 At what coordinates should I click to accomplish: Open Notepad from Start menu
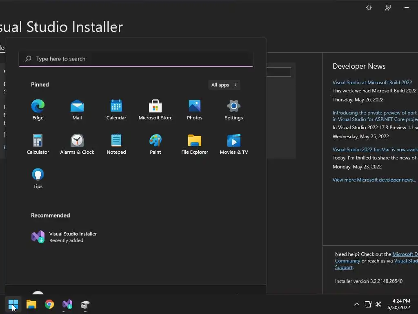[116, 144]
